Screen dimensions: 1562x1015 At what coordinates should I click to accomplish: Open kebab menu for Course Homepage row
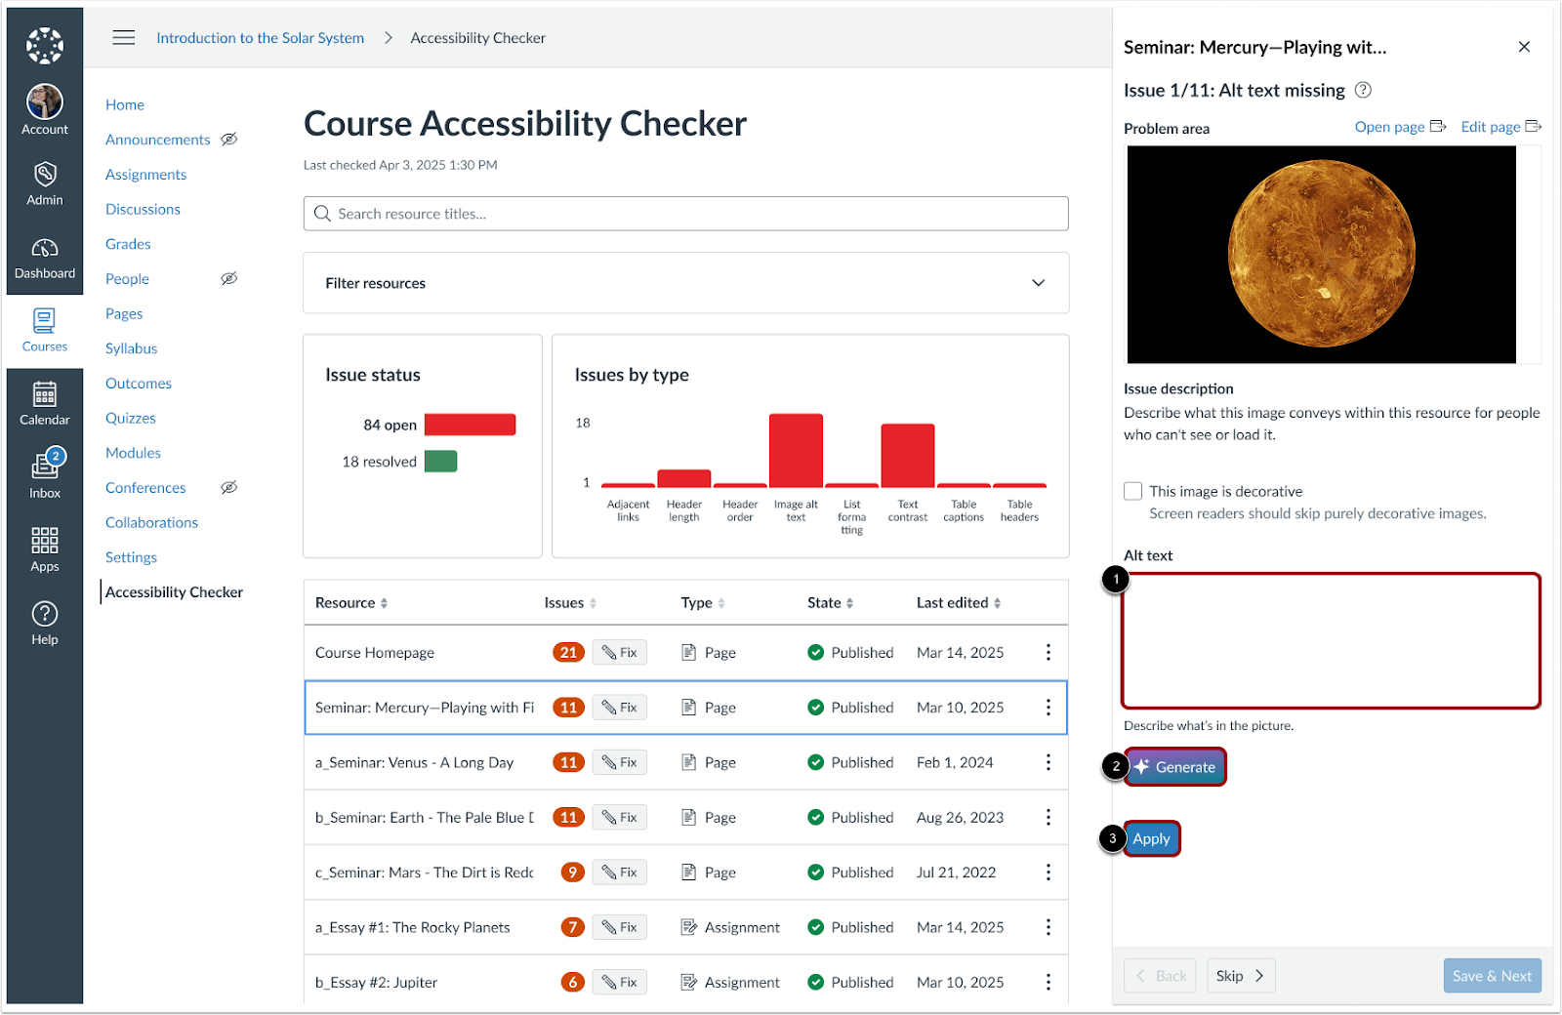coord(1048,652)
